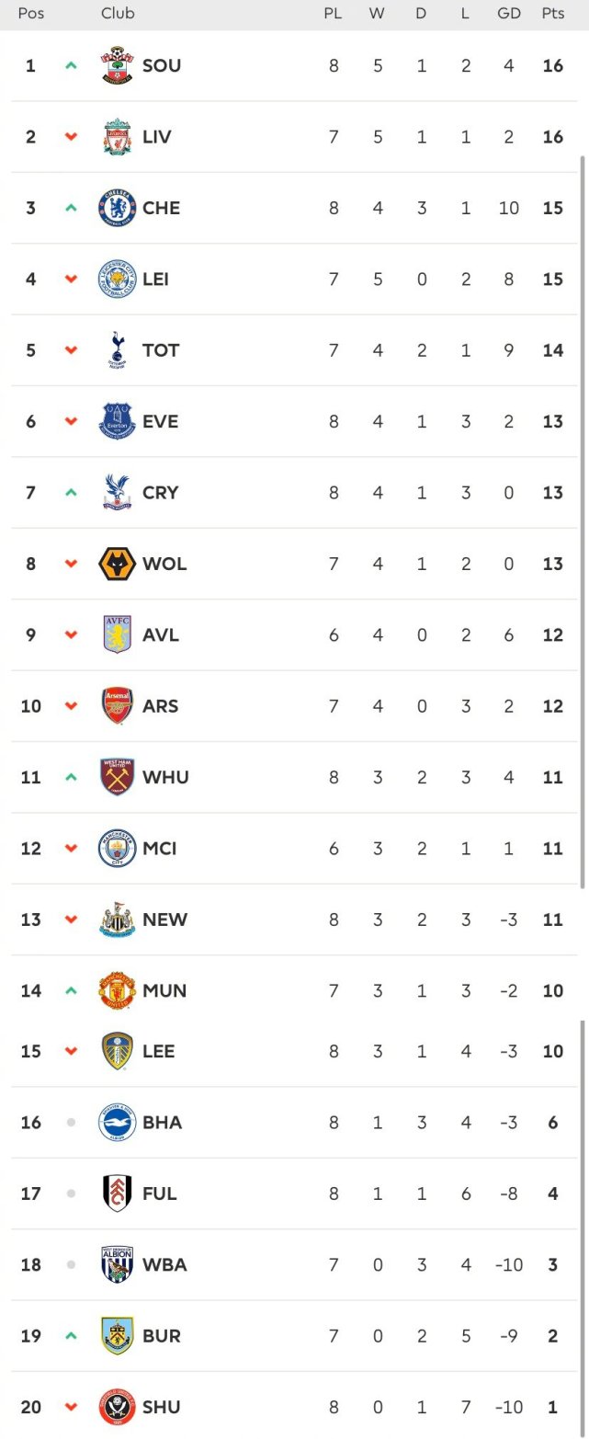Select the NEW team name link
The width and height of the screenshot is (589, 1439).
164,919
